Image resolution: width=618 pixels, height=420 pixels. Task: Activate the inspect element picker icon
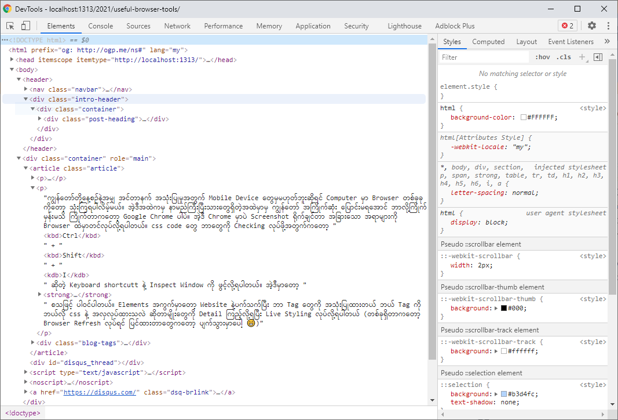point(10,26)
